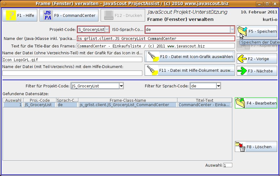Viewport: 280px width, 176px height.
Task: Open CommandCenter via the JSPA icon
Action: [x=48, y=15]
